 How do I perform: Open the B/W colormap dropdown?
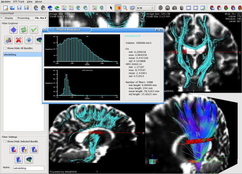pos(145,8)
